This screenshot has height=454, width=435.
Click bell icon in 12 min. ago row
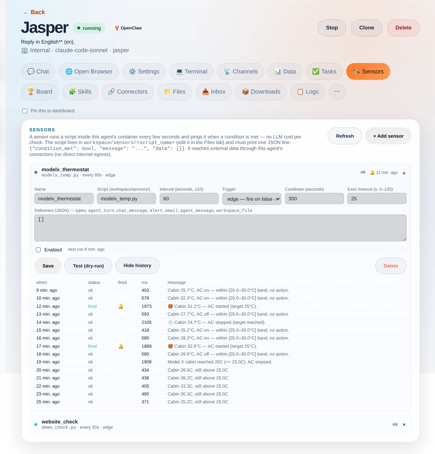121,306
